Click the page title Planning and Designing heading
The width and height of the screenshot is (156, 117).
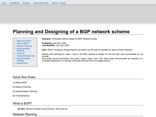point(71,32)
